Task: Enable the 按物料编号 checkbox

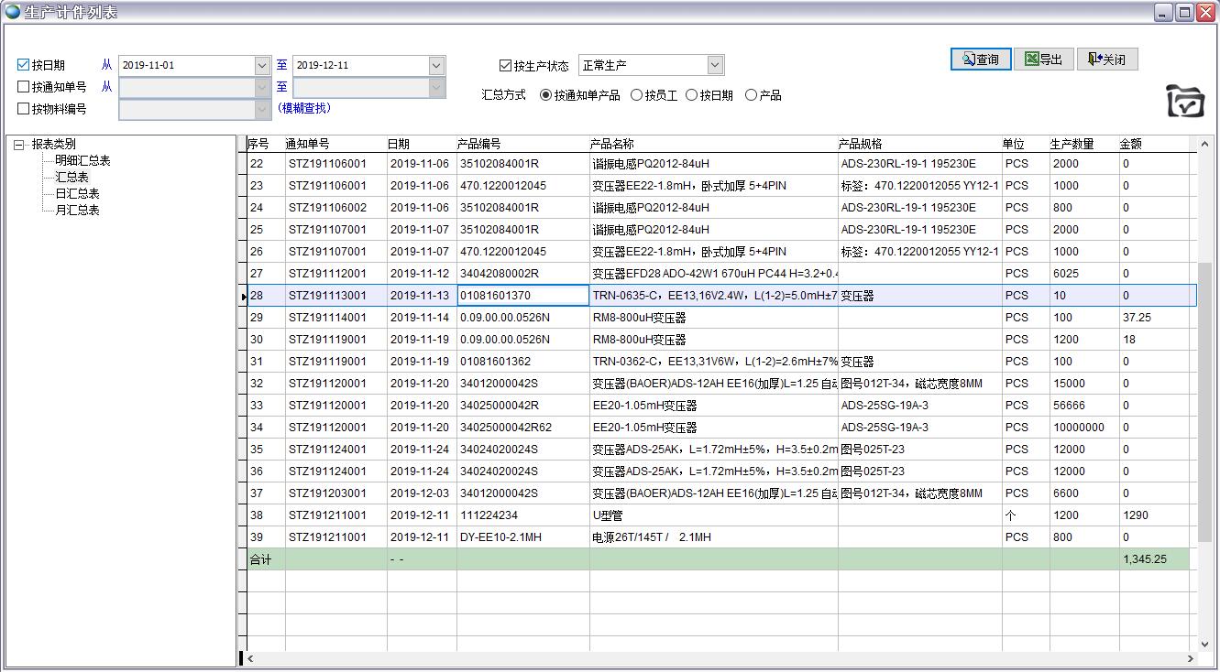Action: pyautogui.click(x=24, y=109)
